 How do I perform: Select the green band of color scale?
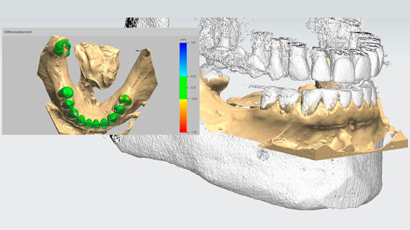point(183,88)
